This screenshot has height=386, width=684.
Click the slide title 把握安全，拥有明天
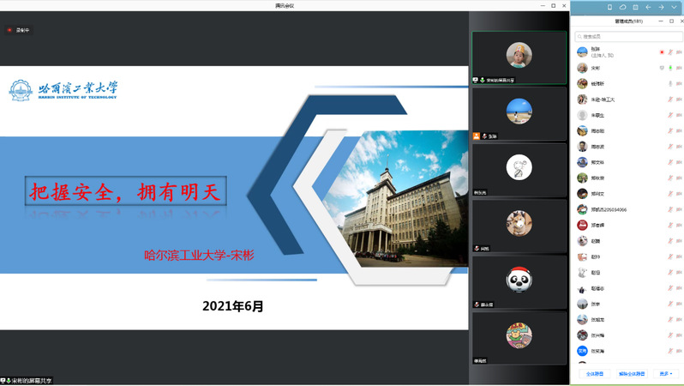point(126,191)
